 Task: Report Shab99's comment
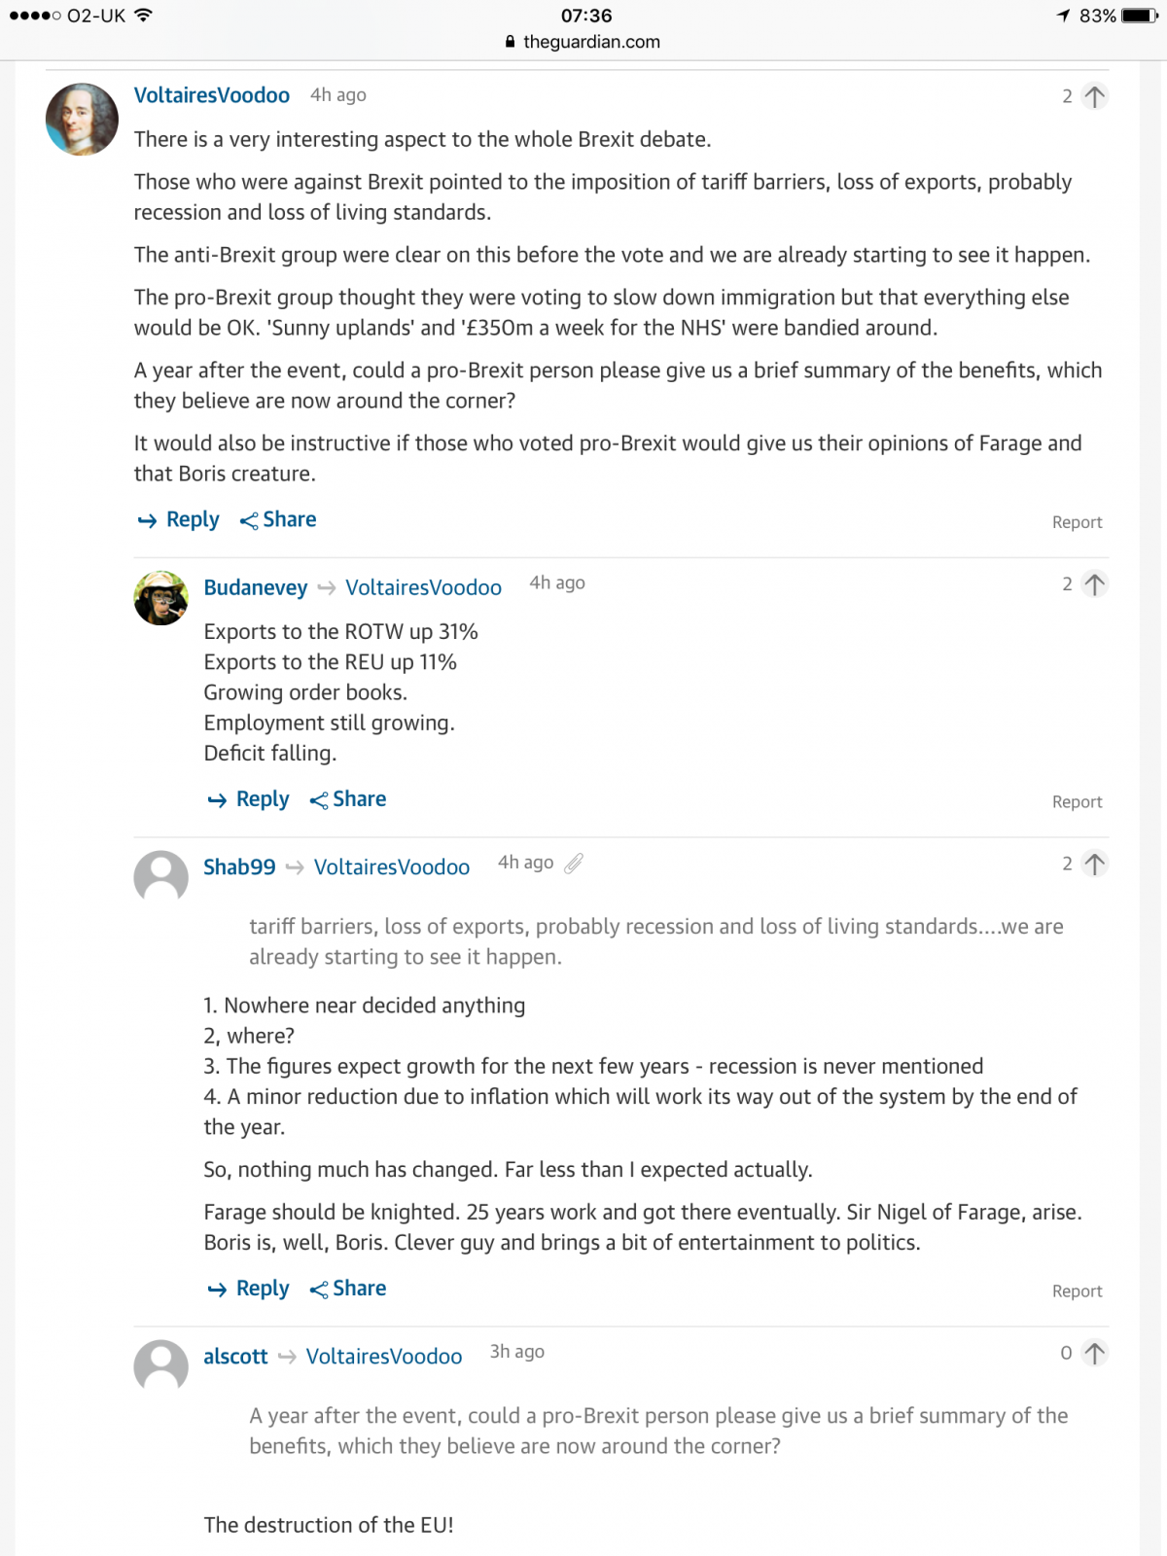(1077, 1291)
